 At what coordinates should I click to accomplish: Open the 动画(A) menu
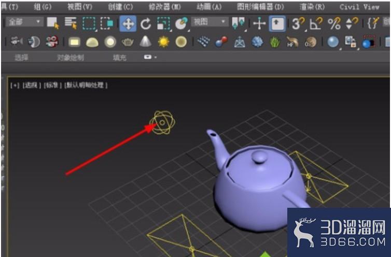pyautogui.click(x=209, y=7)
